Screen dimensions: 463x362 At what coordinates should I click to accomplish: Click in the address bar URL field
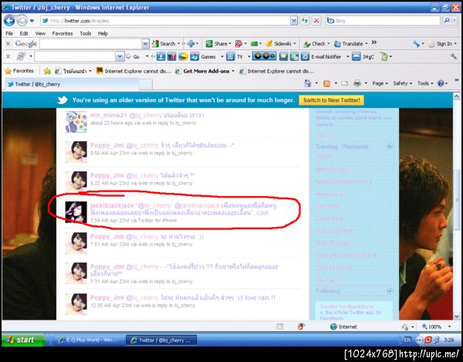coord(165,21)
